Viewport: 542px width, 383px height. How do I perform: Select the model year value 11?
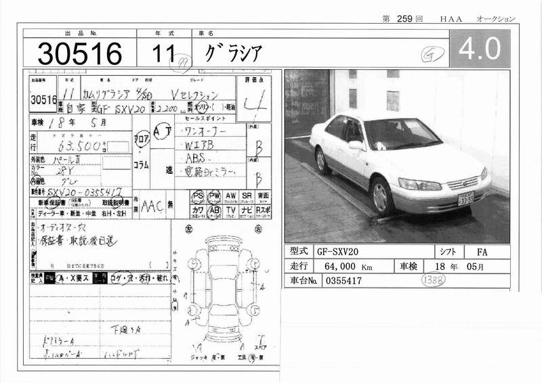(164, 53)
